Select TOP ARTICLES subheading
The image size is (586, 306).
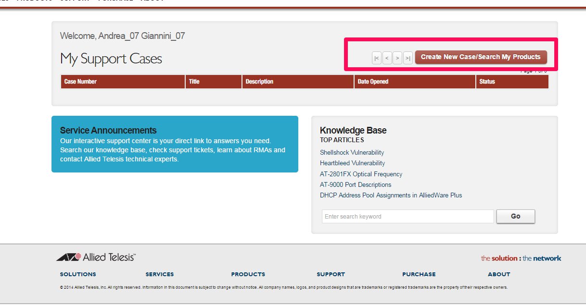point(342,140)
